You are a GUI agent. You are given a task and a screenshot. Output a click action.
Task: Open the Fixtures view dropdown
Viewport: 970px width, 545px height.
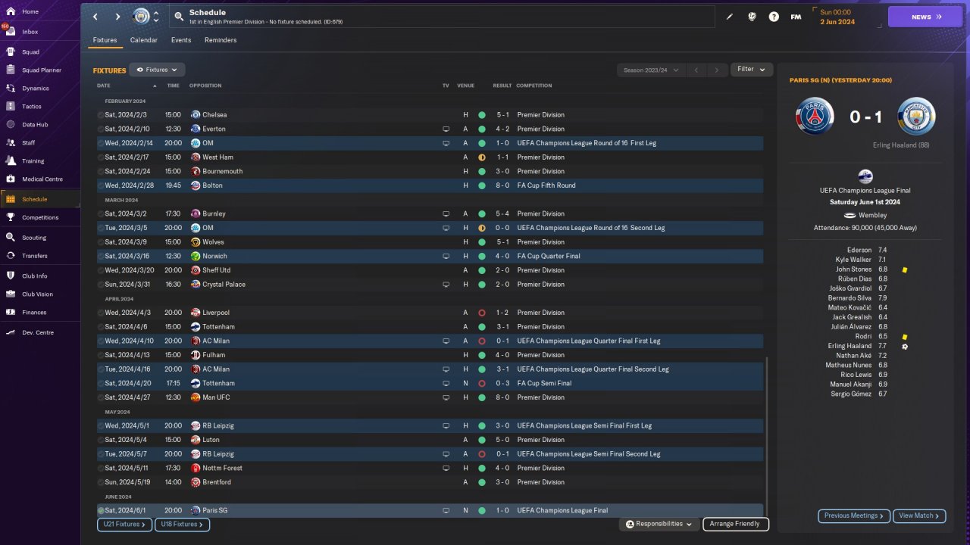point(157,70)
